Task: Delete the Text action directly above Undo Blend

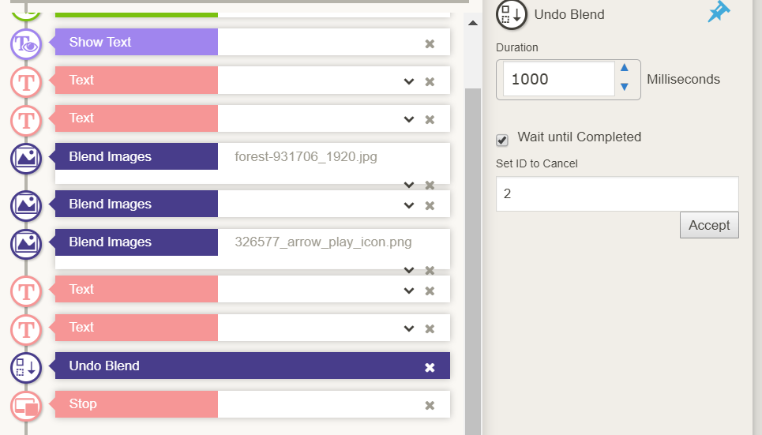Action: [430, 328]
